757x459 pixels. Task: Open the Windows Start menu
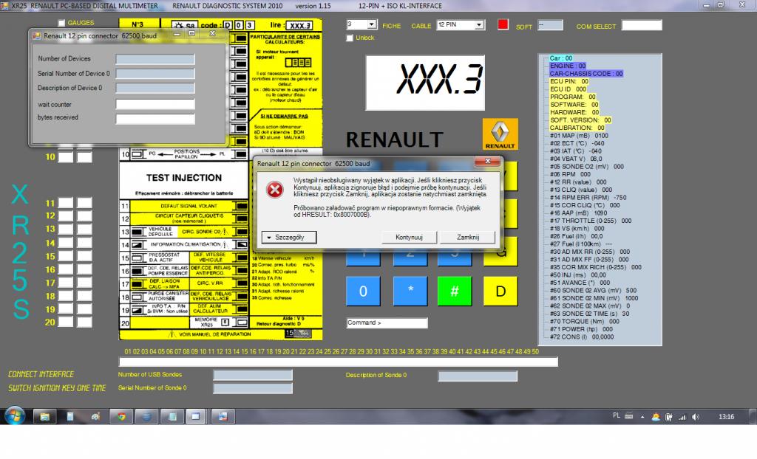pyautogui.click(x=15, y=416)
